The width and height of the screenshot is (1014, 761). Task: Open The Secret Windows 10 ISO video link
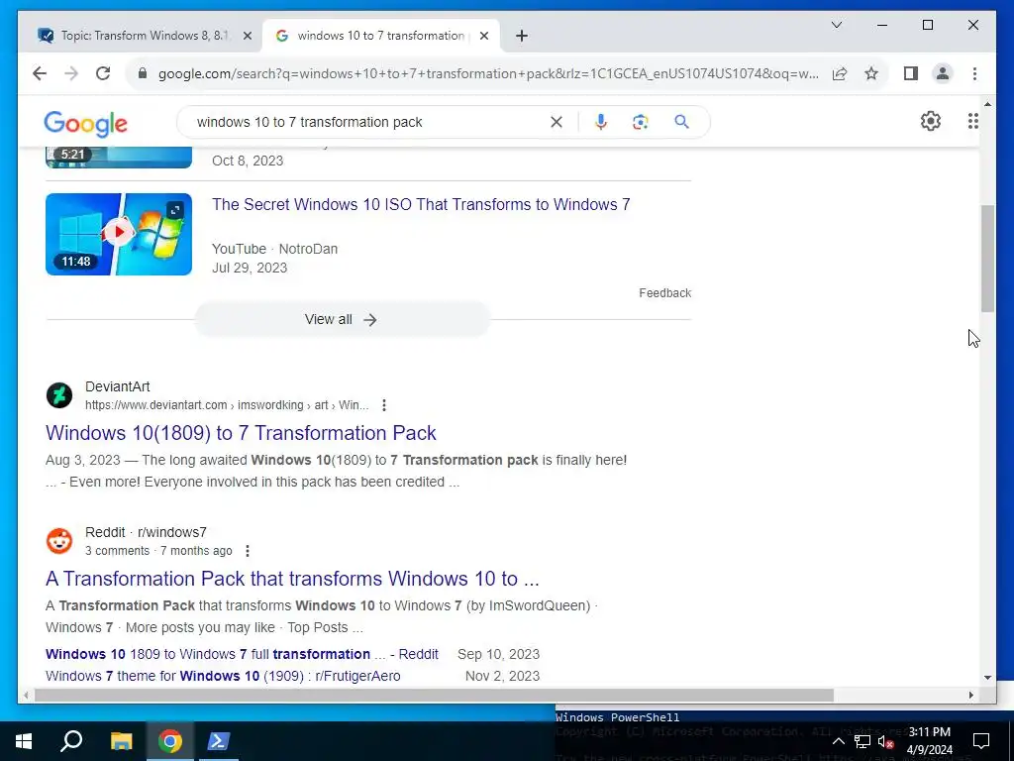421,204
